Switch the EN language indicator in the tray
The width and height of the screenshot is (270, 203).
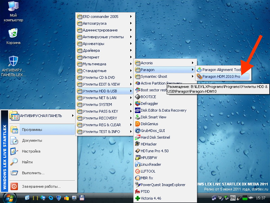tap(233, 198)
